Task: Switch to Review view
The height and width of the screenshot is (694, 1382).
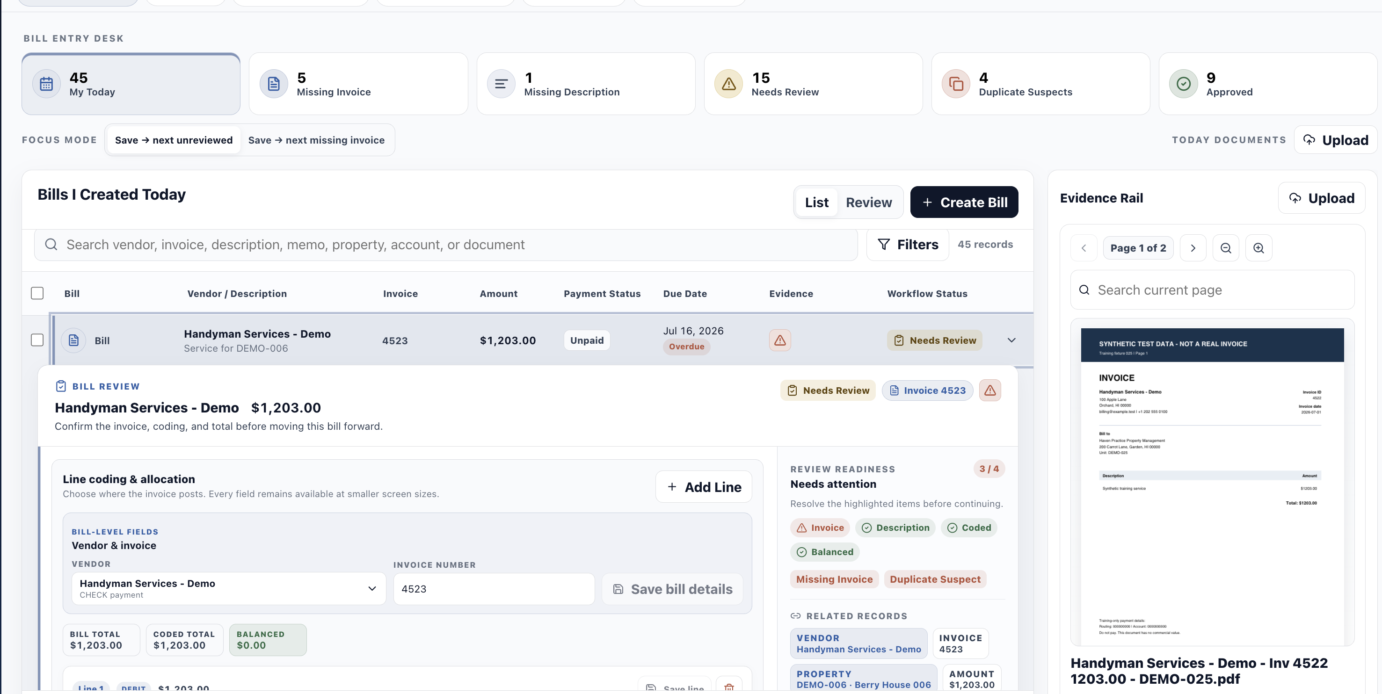Action: [869, 202]
